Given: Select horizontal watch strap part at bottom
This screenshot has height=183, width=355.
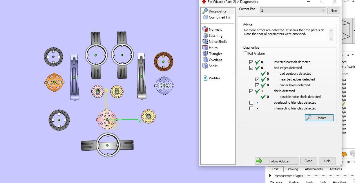Looking at the screenshot, I should pyautogui.click(x=107, y=145).
